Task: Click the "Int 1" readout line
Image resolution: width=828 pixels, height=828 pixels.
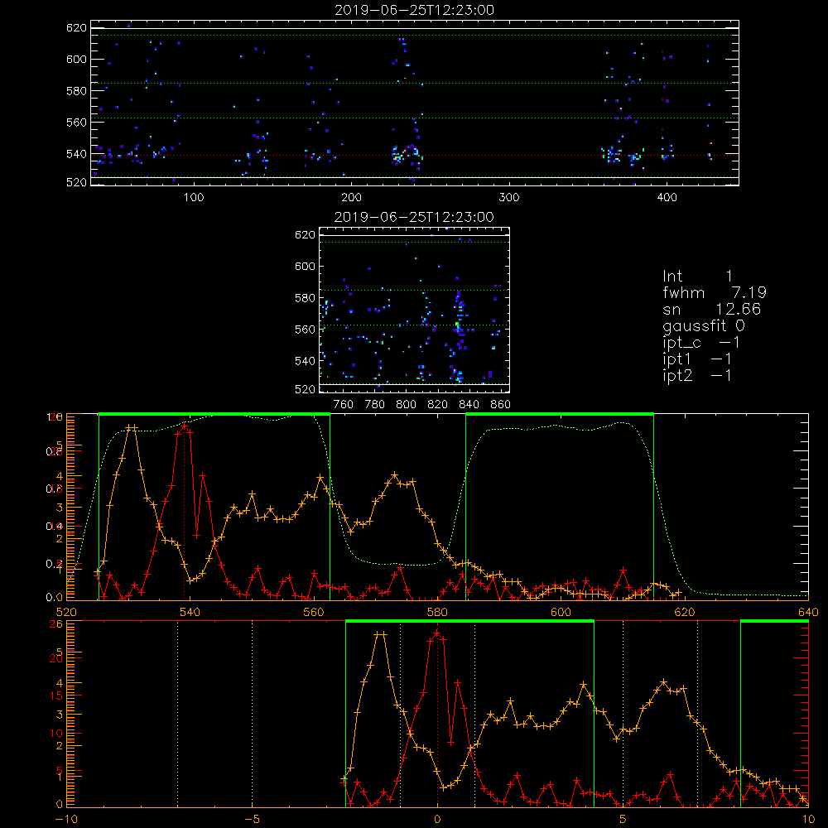Action: [697, 277]
